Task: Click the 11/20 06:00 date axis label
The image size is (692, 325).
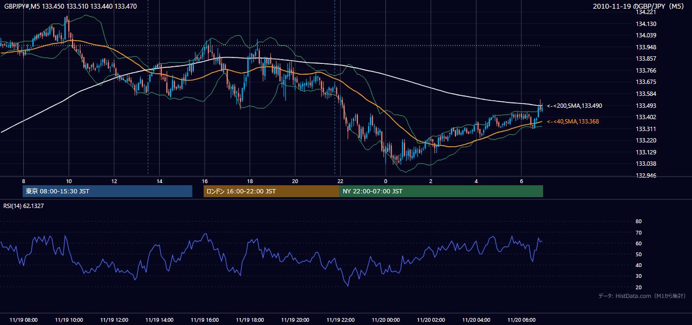Action: click(x=521, y=320)
